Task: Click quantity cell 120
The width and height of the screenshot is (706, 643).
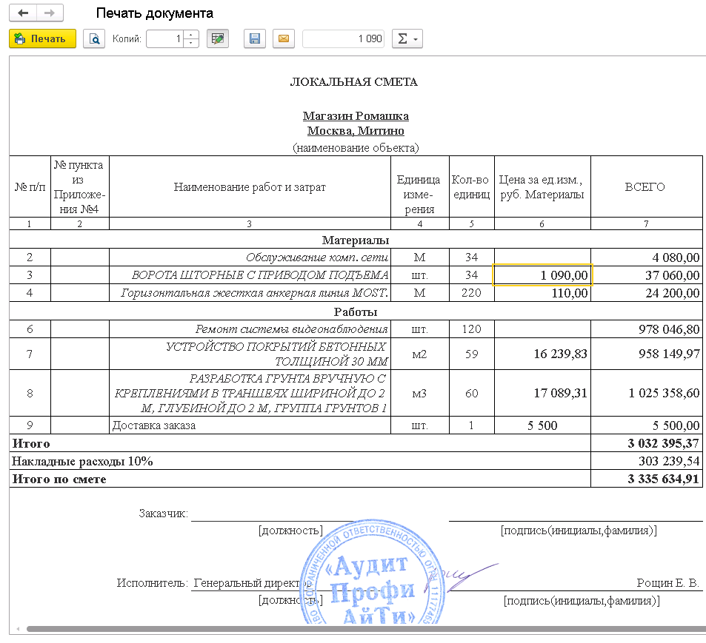Action: [471, 329]
